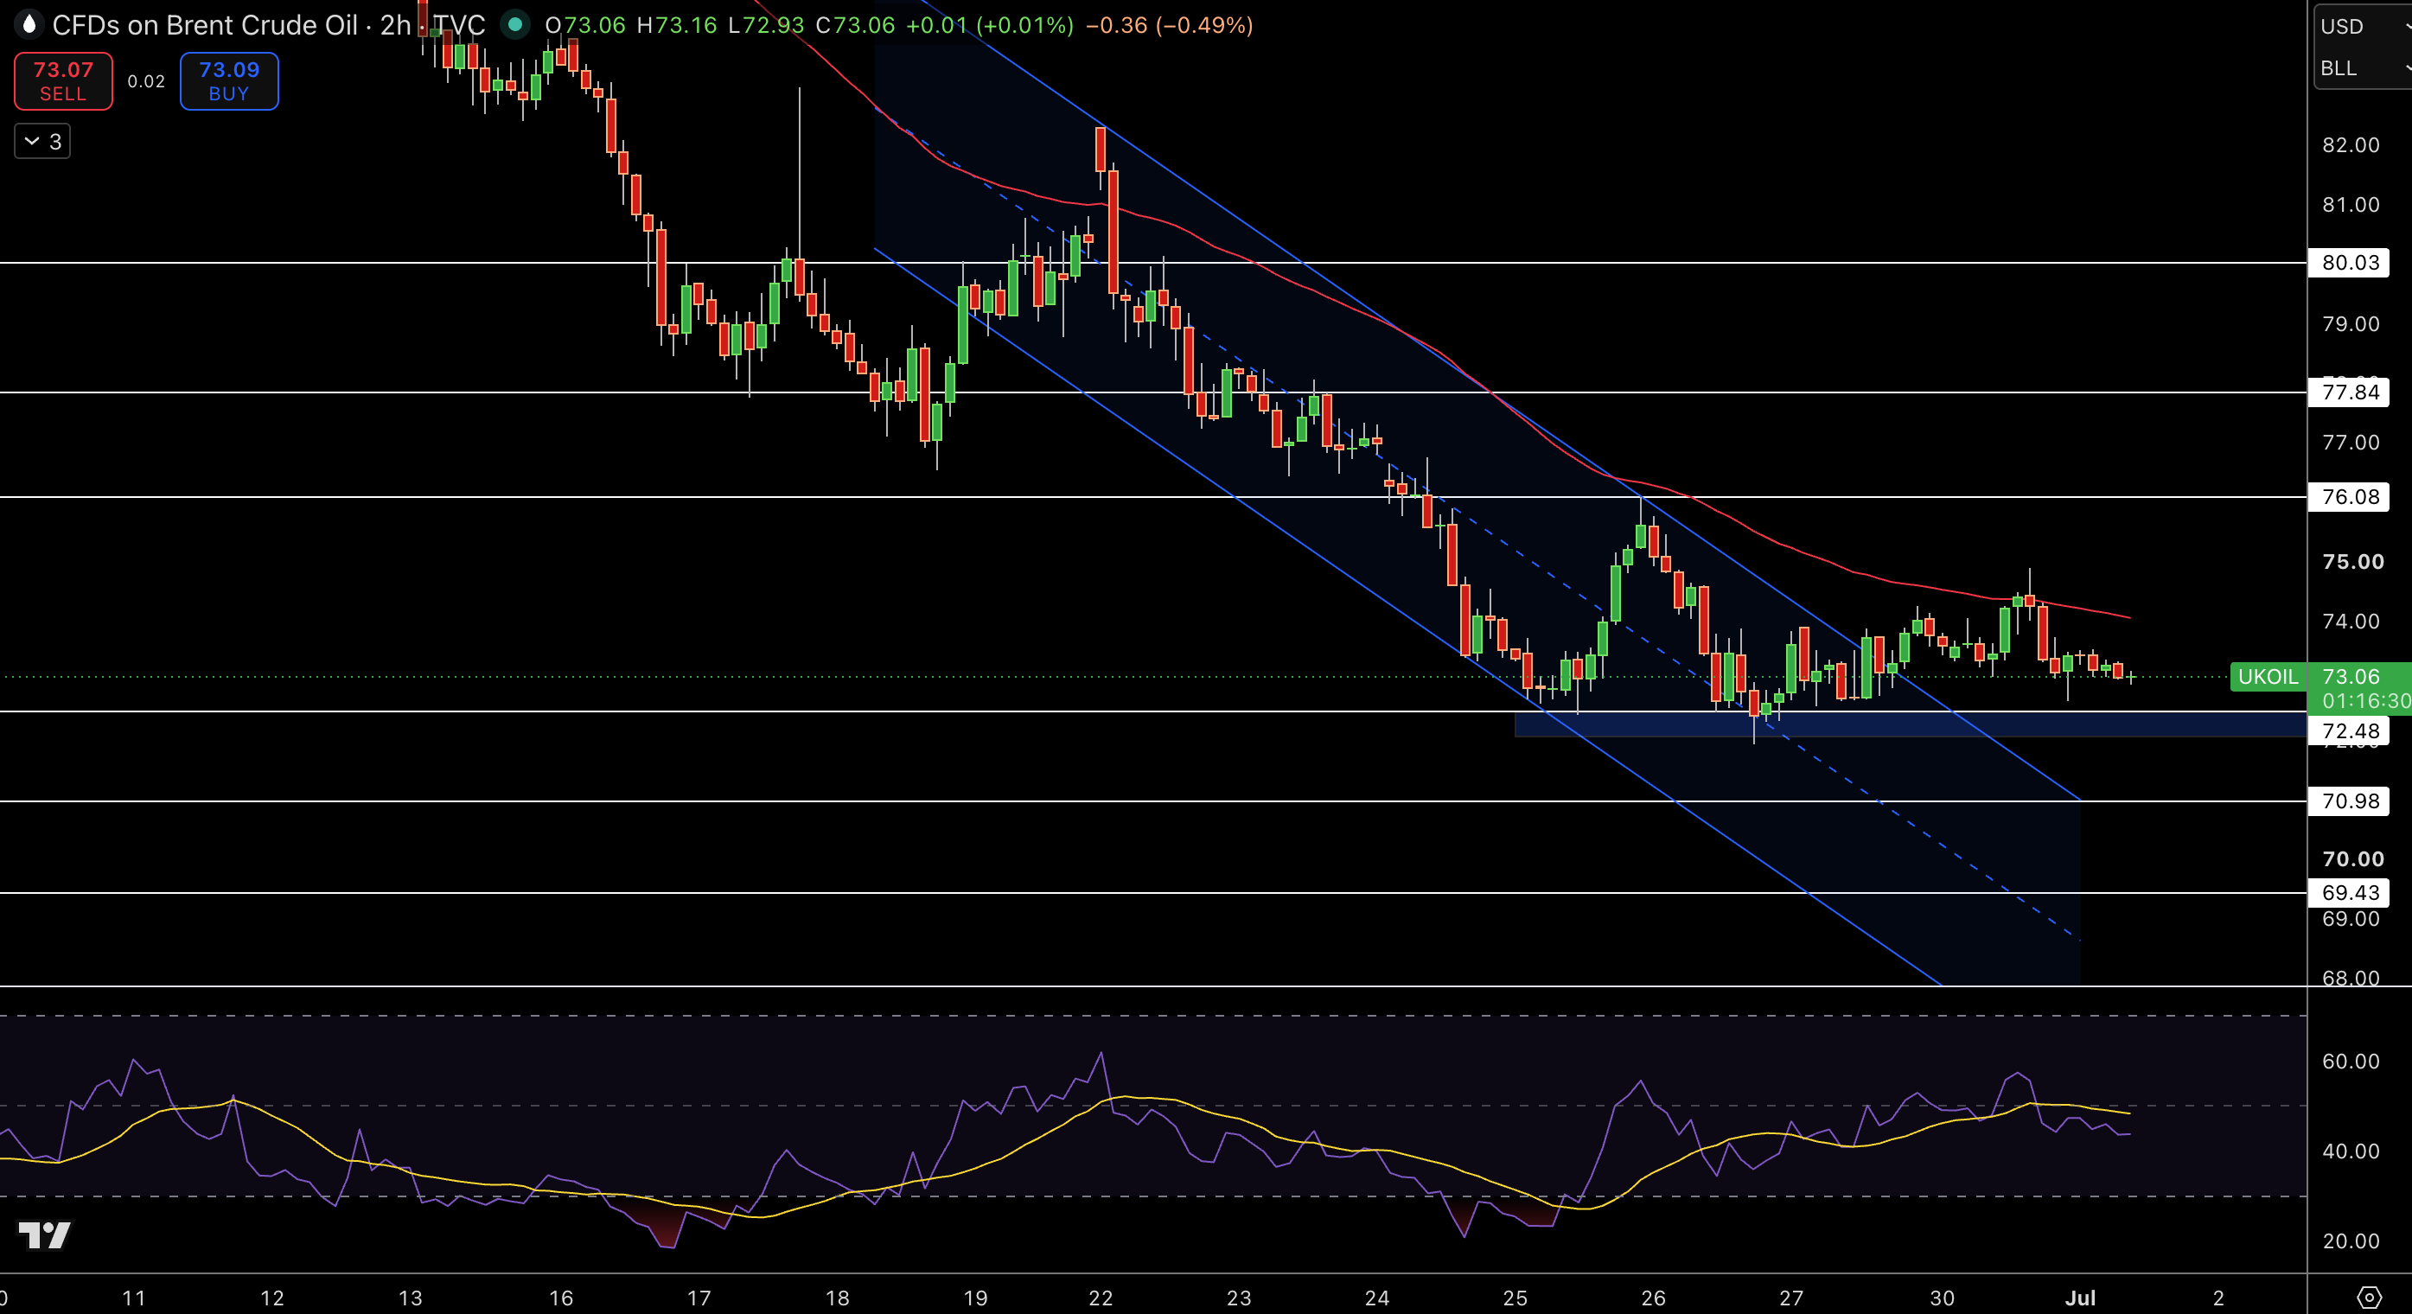Click the CFDs on Brent Crude Oil title
2412x1314 pixels.
pos(204,25)
